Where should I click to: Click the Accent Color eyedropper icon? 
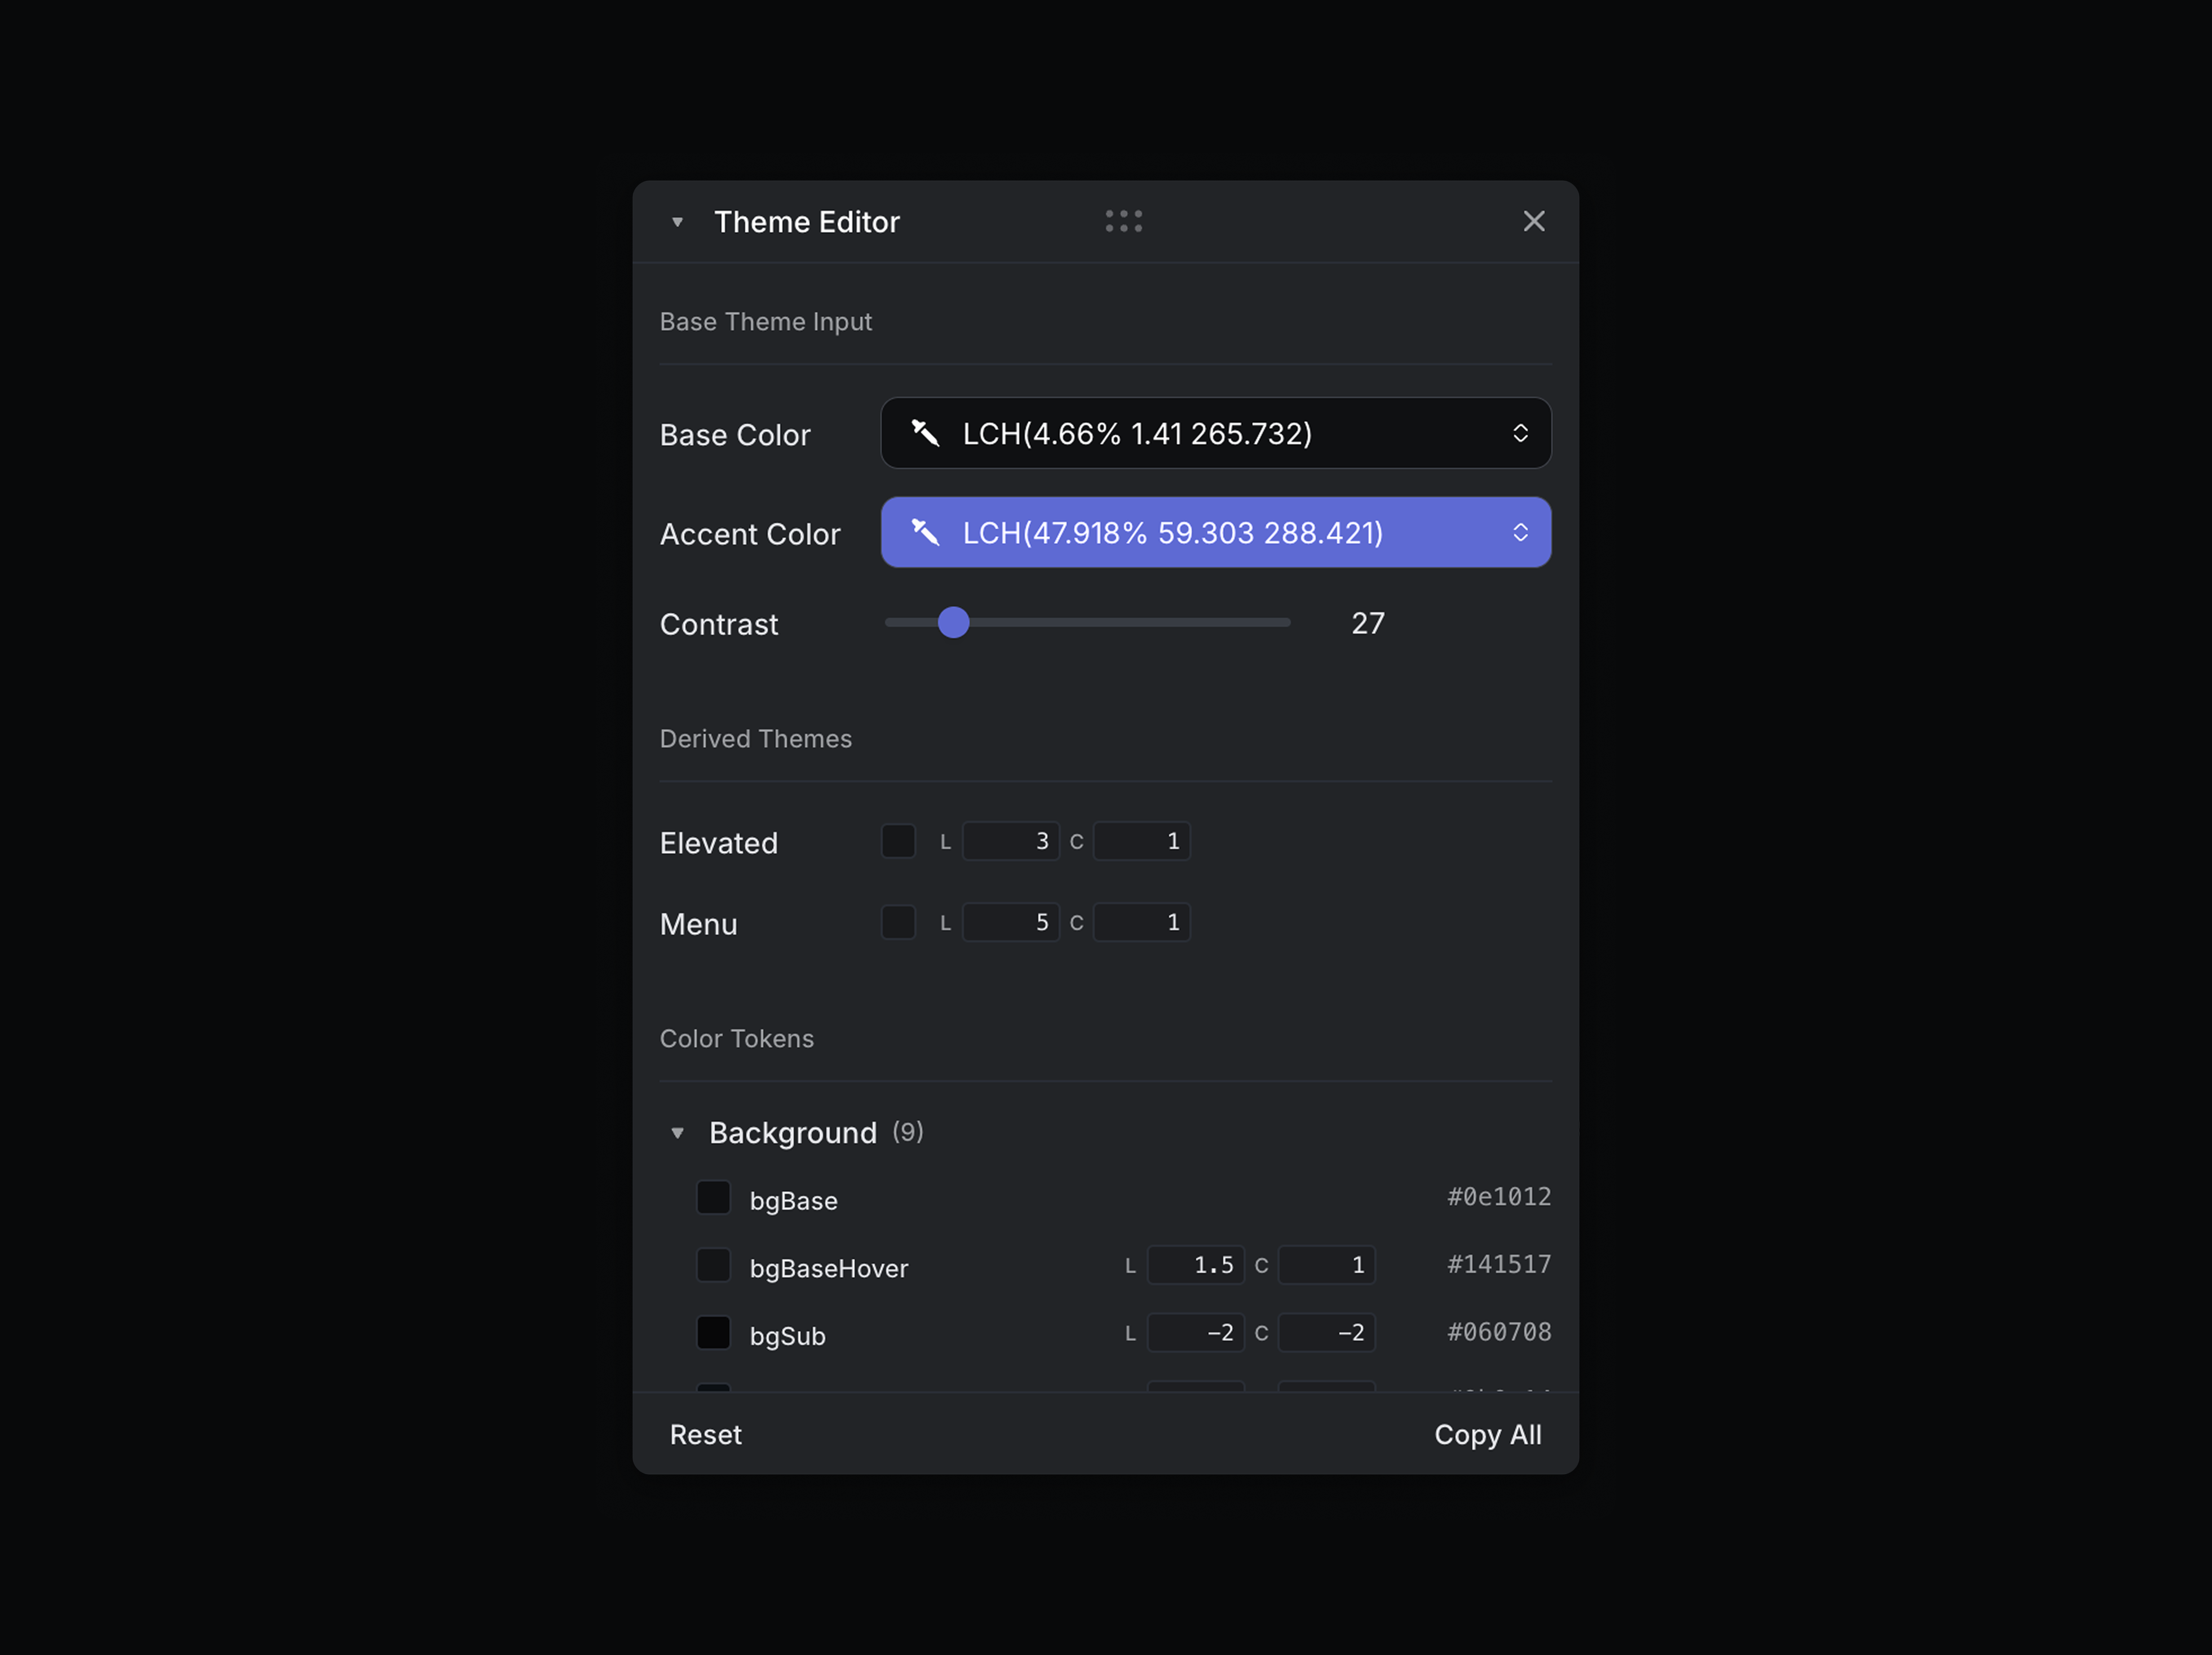927,532
